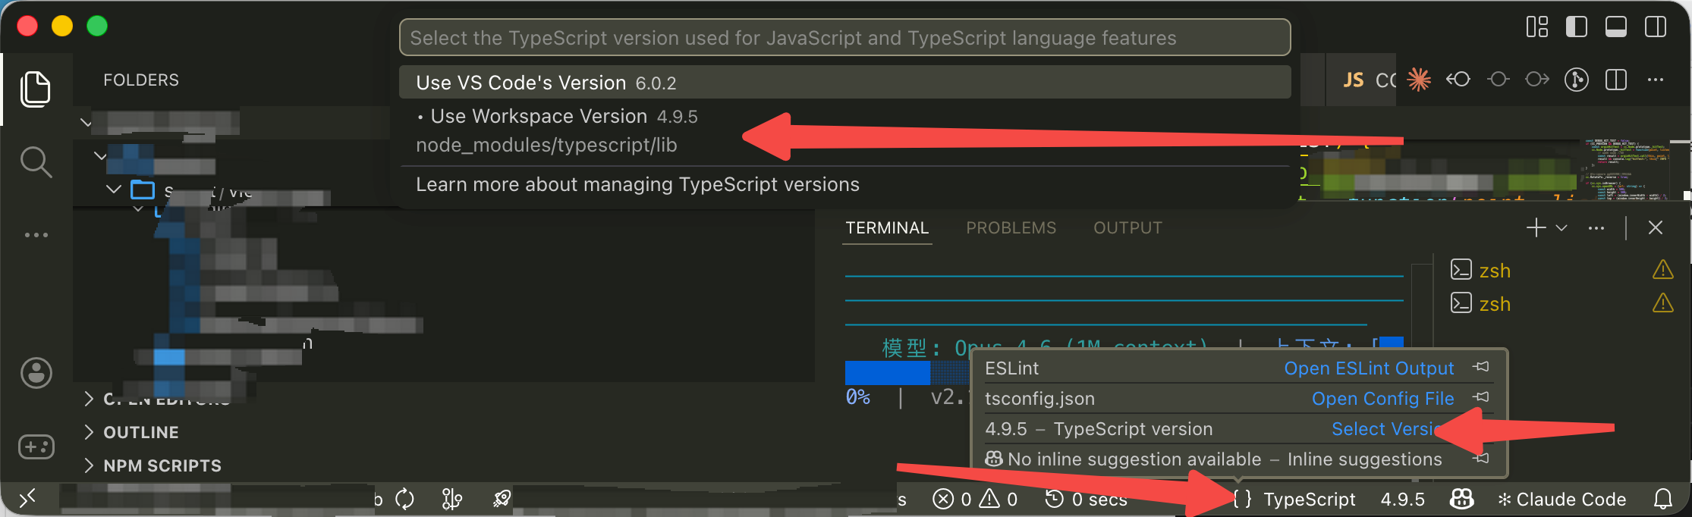Screen dimensions: 1692x517
Task: Open the Explorer view in activity bar
Action: 36,89
